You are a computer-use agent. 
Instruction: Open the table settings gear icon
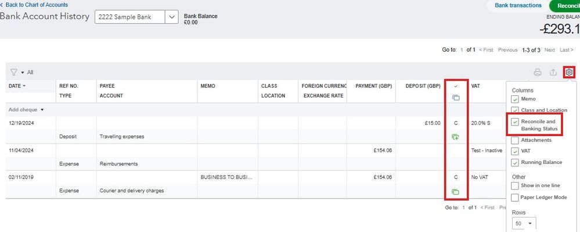(570, 72)
